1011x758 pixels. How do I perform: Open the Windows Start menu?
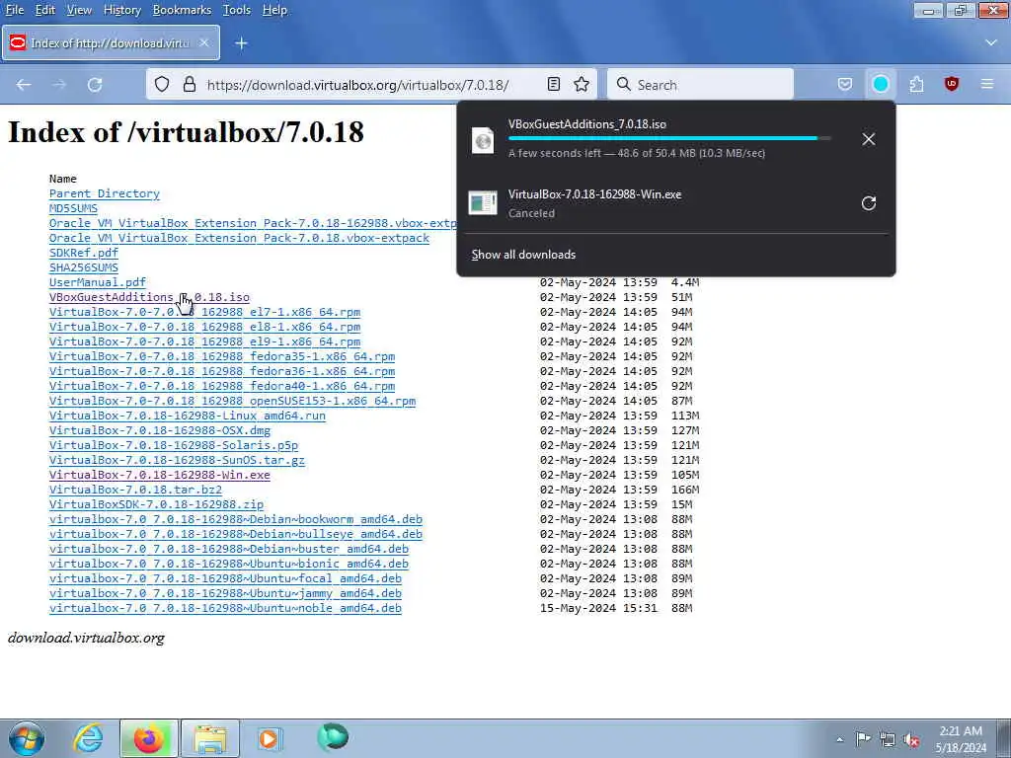[27, 738]
